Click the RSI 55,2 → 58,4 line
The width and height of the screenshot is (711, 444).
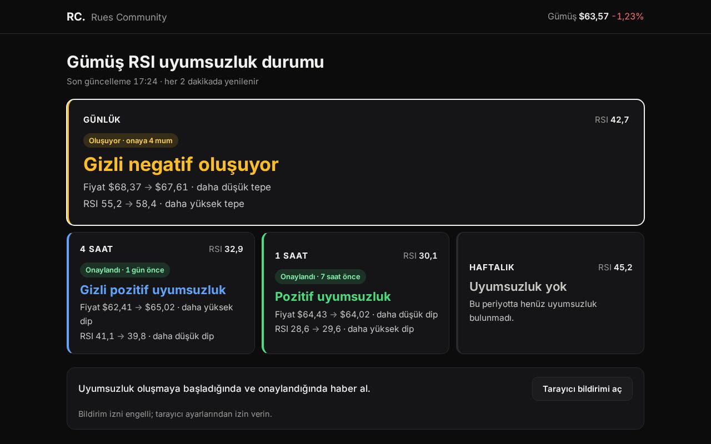(164, 204)
